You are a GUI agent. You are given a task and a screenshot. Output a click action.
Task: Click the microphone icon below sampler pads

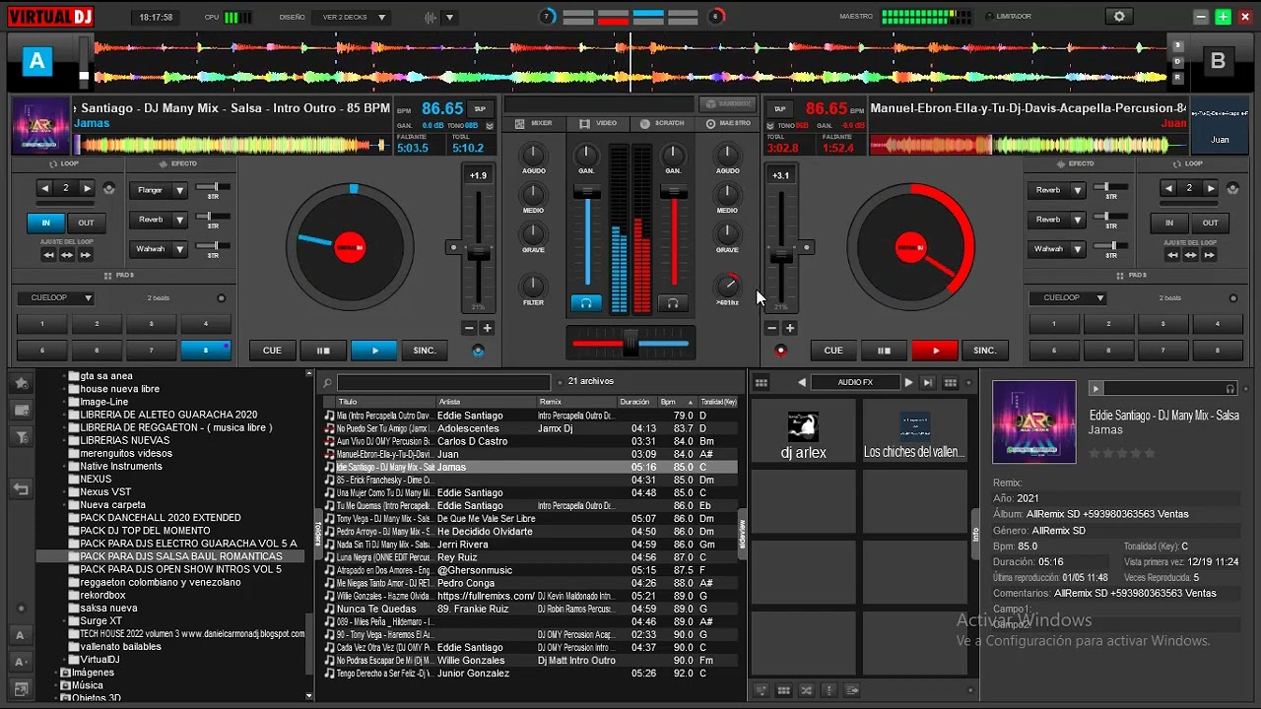[830, 691]
